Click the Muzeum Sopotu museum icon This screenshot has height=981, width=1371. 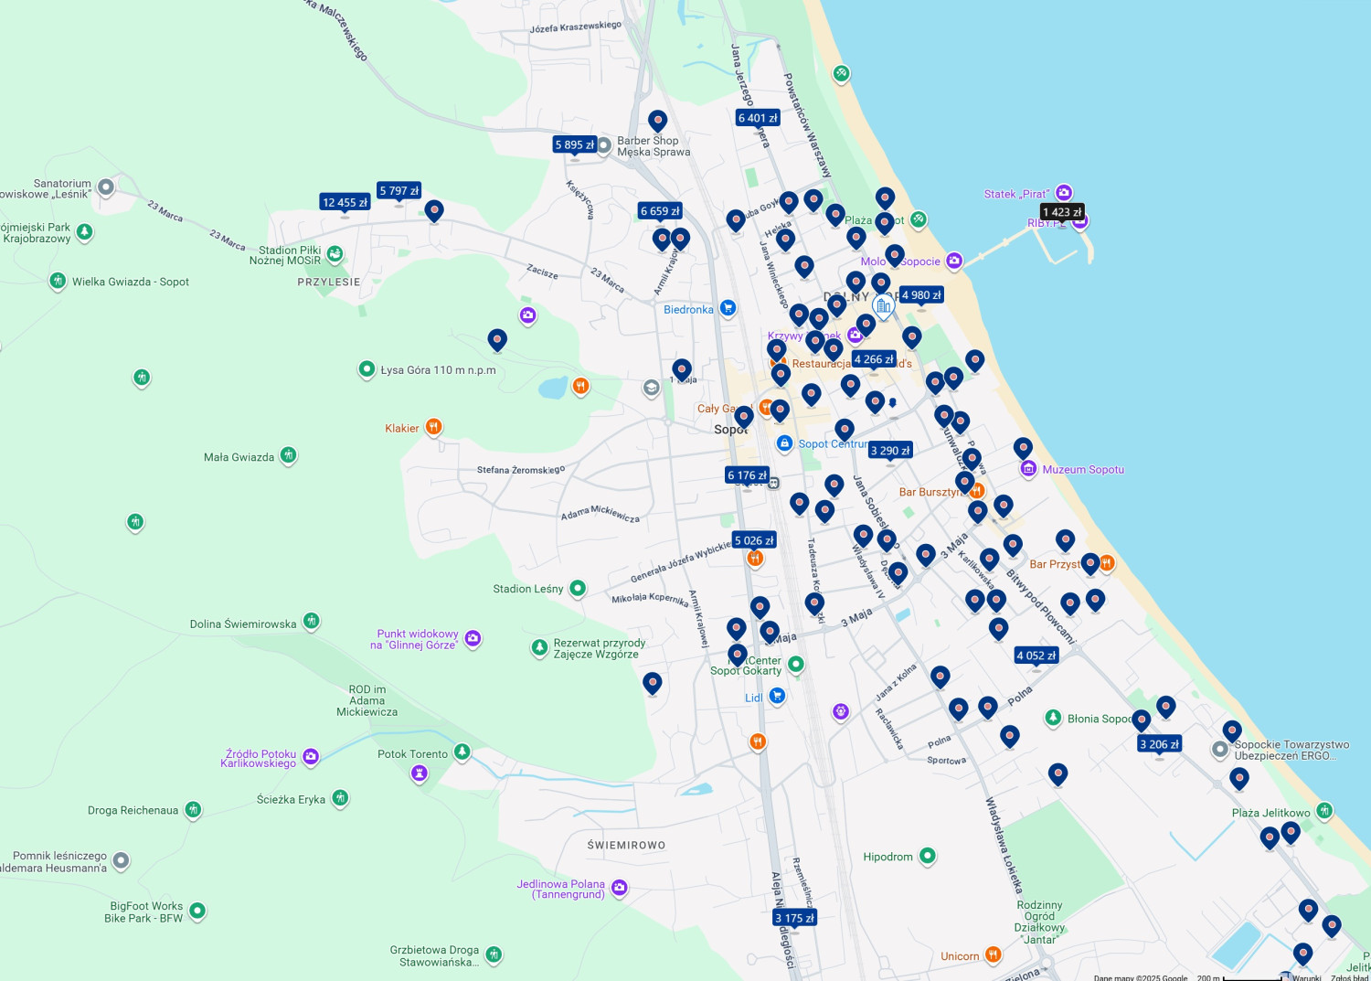[x=1028, y=469]
